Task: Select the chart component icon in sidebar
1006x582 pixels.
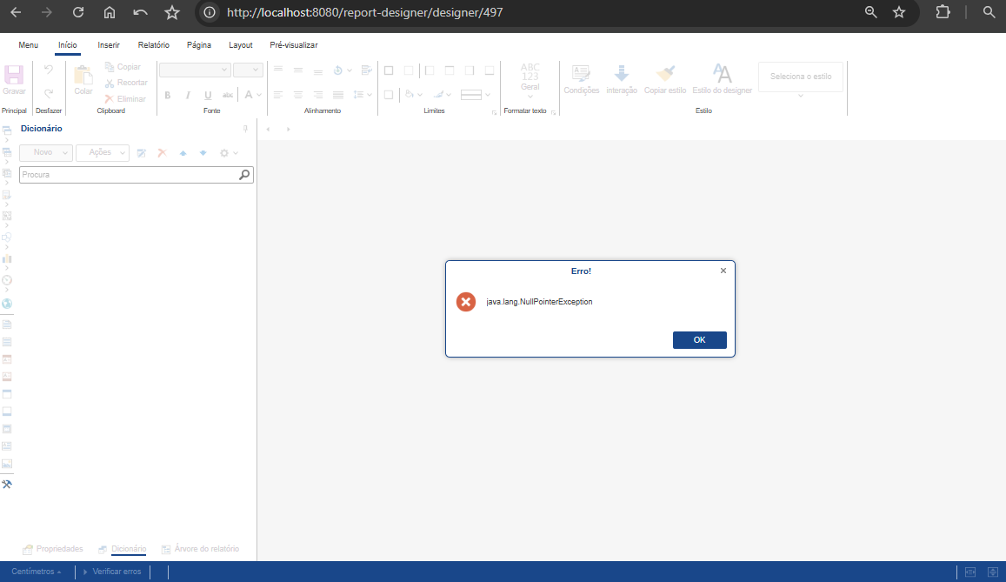Action: coord(7,258)
